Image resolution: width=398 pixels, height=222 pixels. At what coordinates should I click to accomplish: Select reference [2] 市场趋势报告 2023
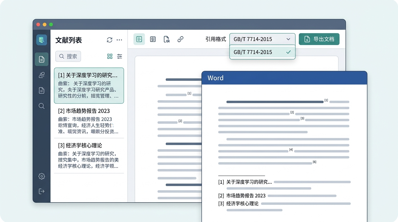pyautogui.click(x=89, y=121)
